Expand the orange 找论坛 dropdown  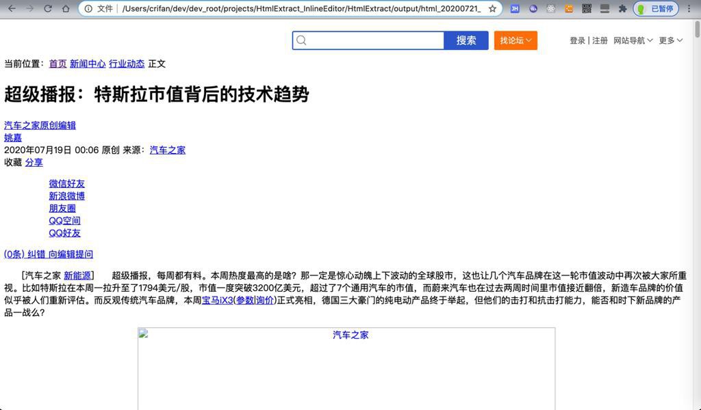[x=515, y=40]
